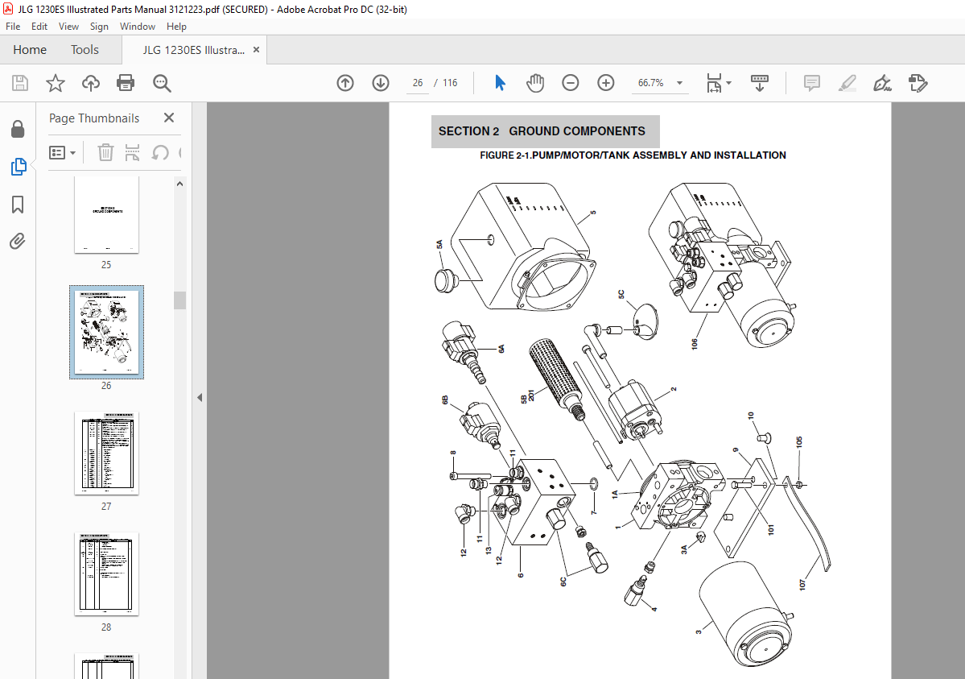This screenshot has width=965, height=679.
Task: Click the Fit page scrolling icon
Action: (714, 83)
